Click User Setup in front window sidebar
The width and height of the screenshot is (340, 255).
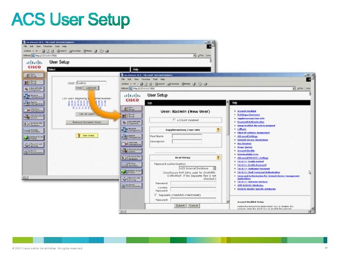tap(132, 109)
